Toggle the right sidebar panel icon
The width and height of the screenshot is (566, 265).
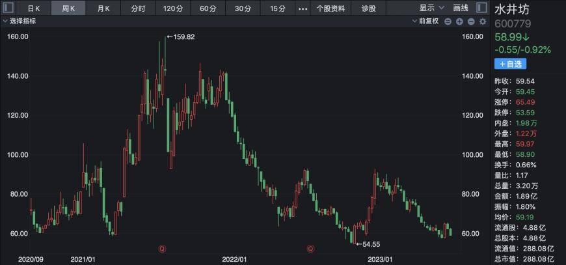click(481, 7)
